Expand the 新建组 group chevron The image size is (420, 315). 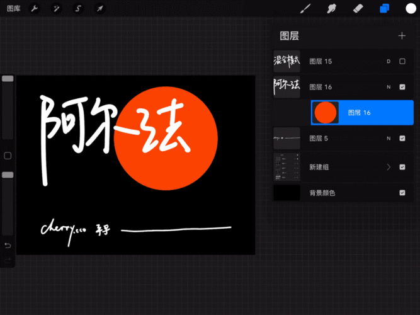(x=389, y=167)
